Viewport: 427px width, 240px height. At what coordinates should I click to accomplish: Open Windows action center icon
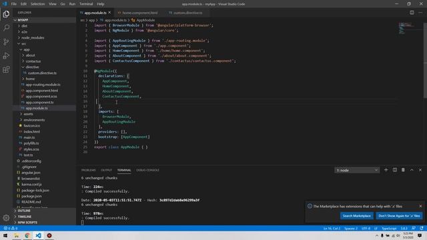click(420, 235)
